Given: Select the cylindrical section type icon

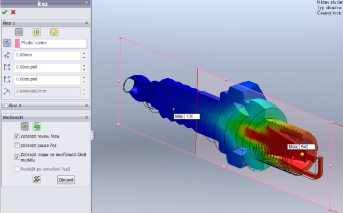Looking at the screenshot, I should point(37,32).
